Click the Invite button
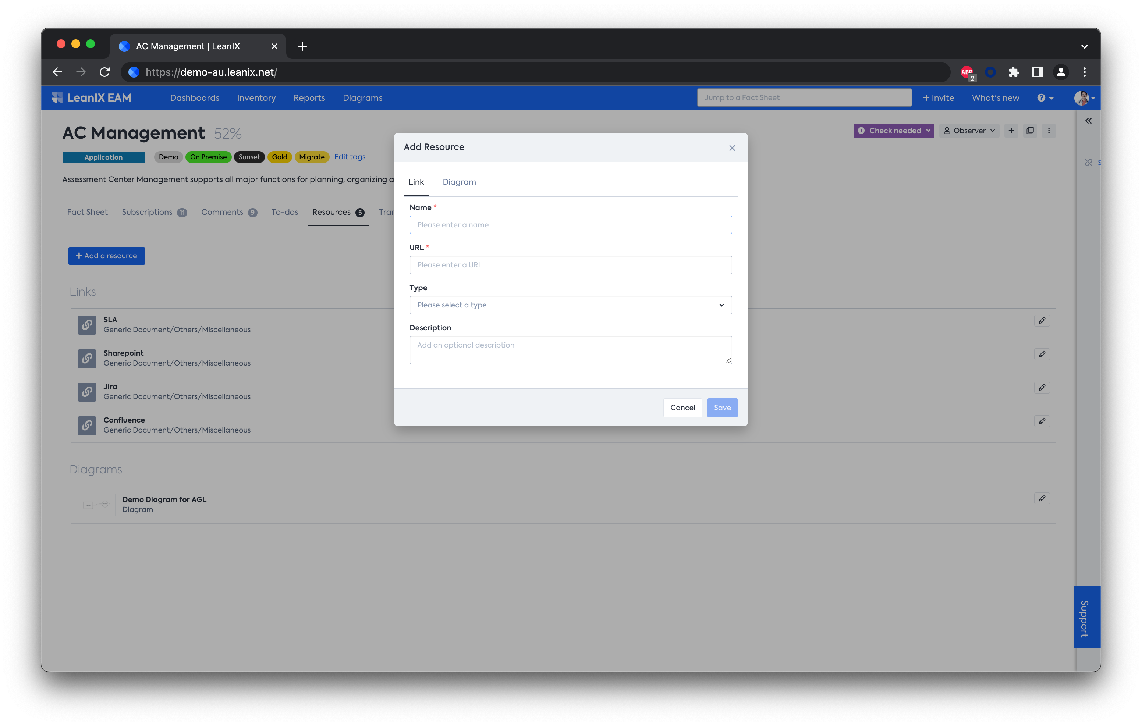Image resolution: width=1142 pixels, height=726 pixels. point(938,98)
